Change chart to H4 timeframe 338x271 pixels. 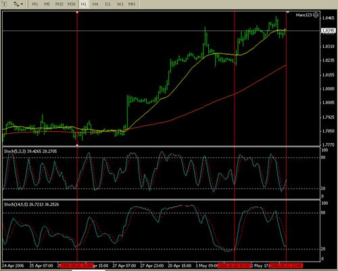pyautogui.click(x=95, y=4)
